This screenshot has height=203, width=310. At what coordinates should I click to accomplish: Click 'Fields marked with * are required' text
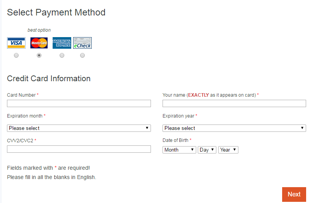[48, 168]
